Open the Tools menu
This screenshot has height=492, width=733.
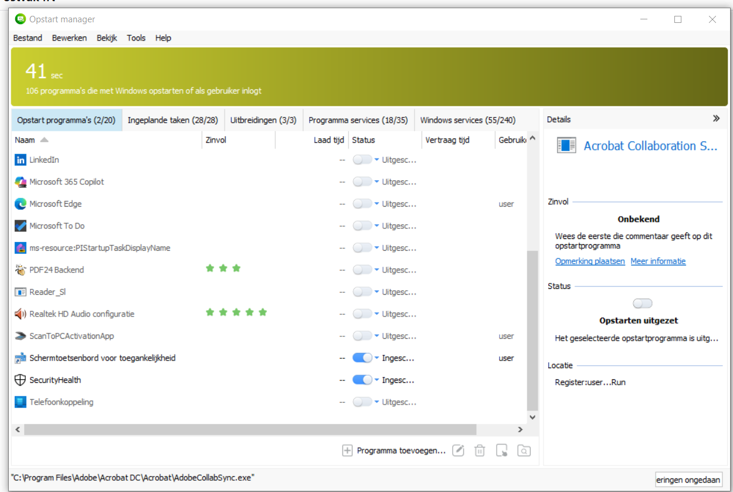click(x=136, y=38)
